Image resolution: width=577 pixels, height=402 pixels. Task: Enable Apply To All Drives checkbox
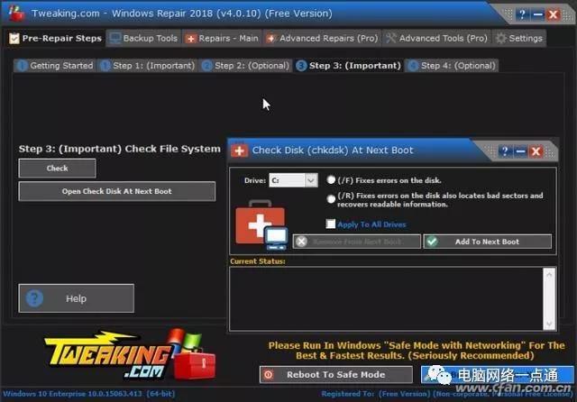click(331, 224)
